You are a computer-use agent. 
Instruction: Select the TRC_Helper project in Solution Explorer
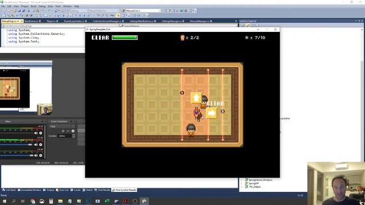255,187
